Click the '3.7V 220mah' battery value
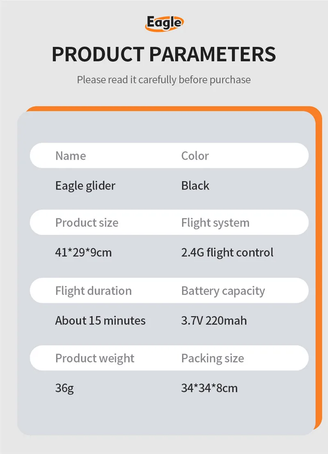This screenshot has height=454, width=328. [214, 320]
